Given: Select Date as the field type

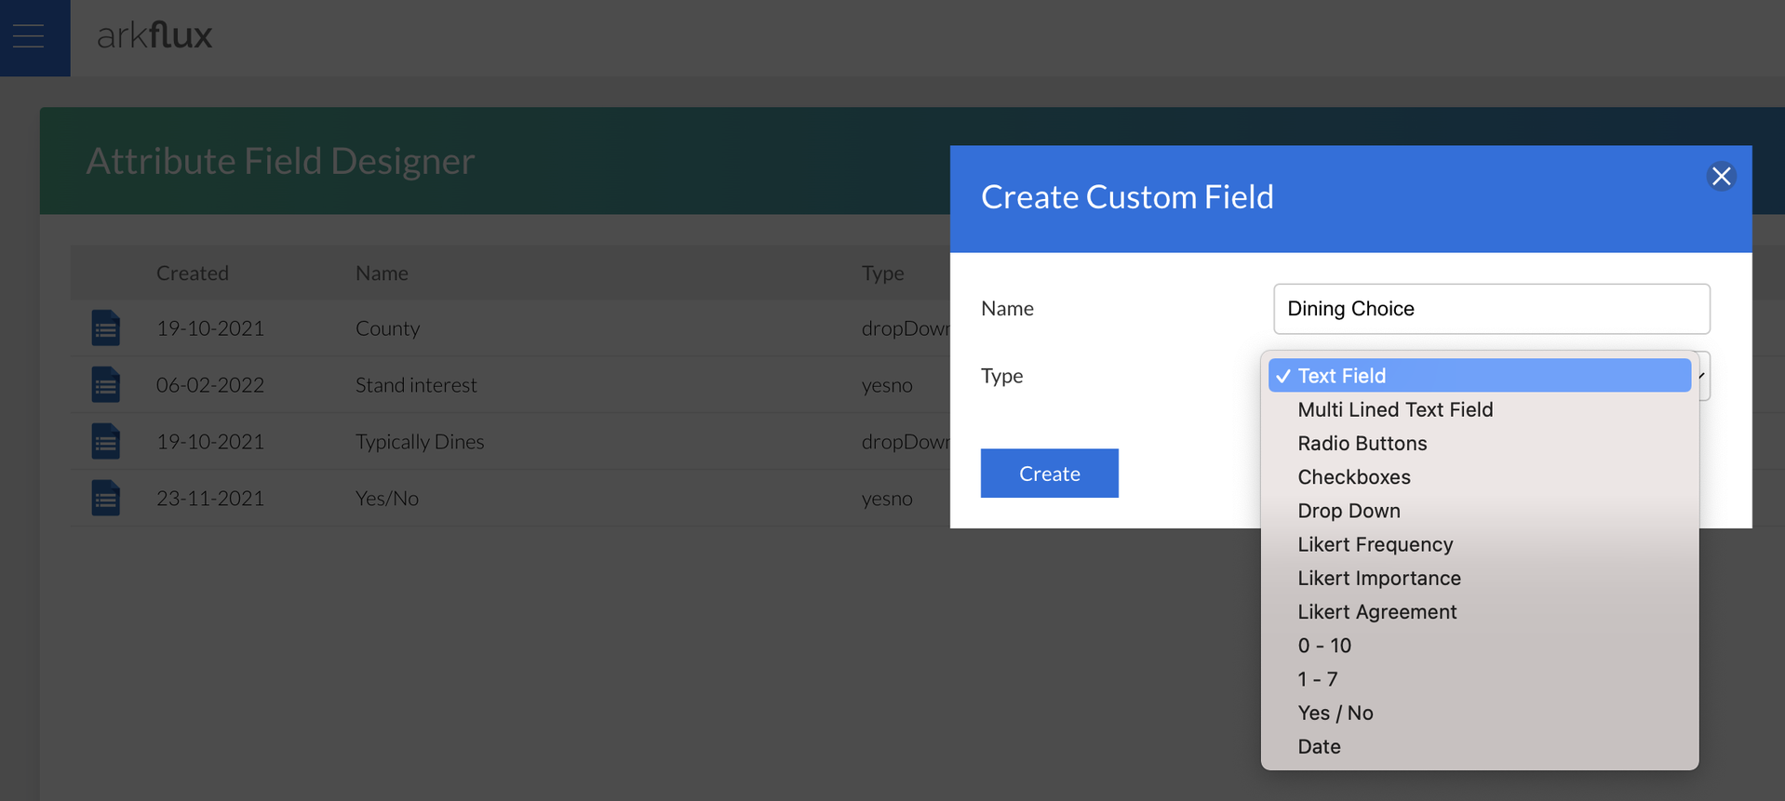Looking at the screenshot, I should pos(1319,747).
